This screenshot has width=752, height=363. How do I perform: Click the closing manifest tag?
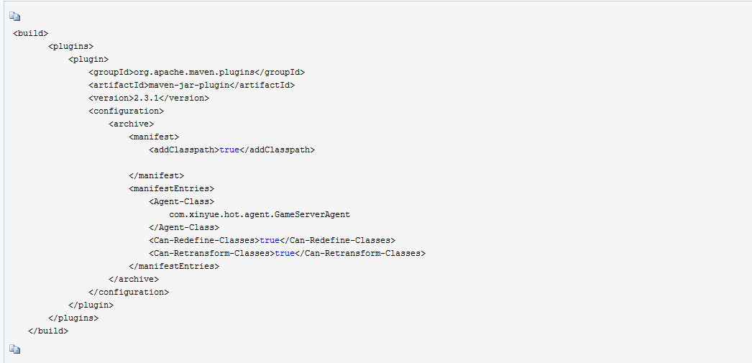tap(156, 175)
